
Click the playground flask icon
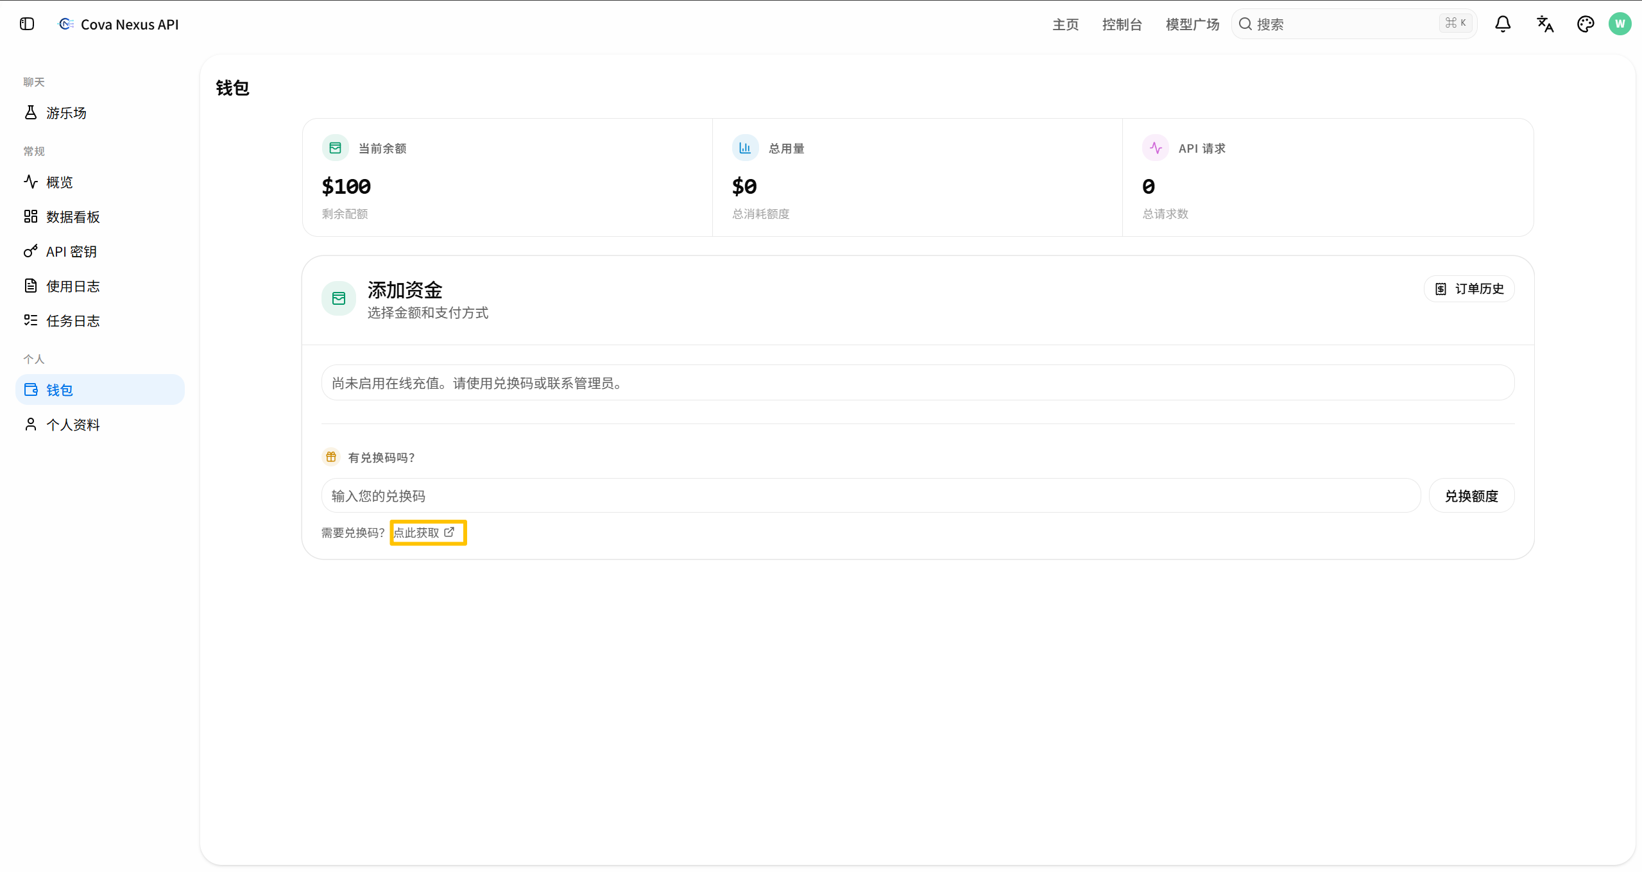pyautogui.click(x=30, y=112)
